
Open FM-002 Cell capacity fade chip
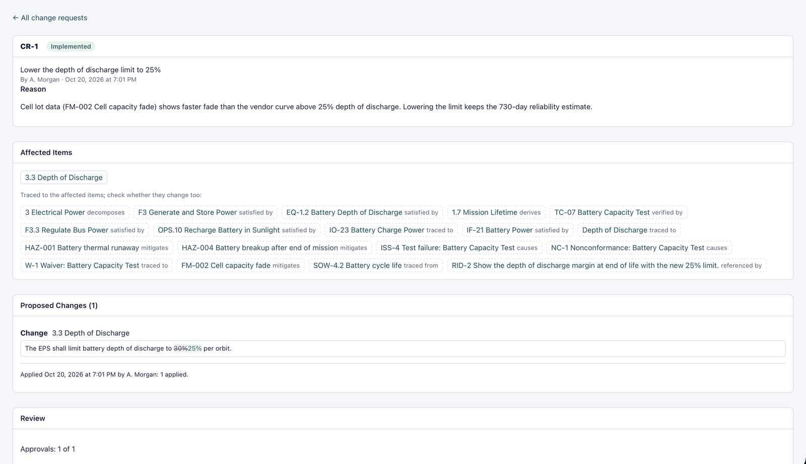[x=241, y=265]
